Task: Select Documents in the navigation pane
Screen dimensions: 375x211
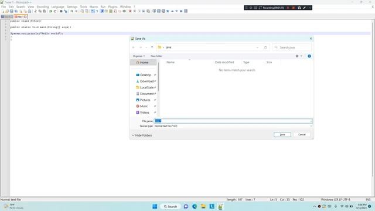Action: click(x=145, y=94)
